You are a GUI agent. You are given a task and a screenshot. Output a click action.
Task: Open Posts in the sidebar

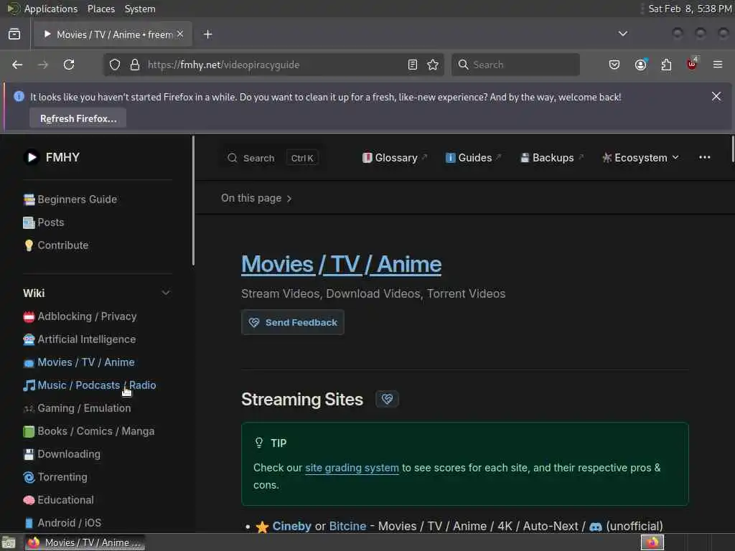click(44, 222)
